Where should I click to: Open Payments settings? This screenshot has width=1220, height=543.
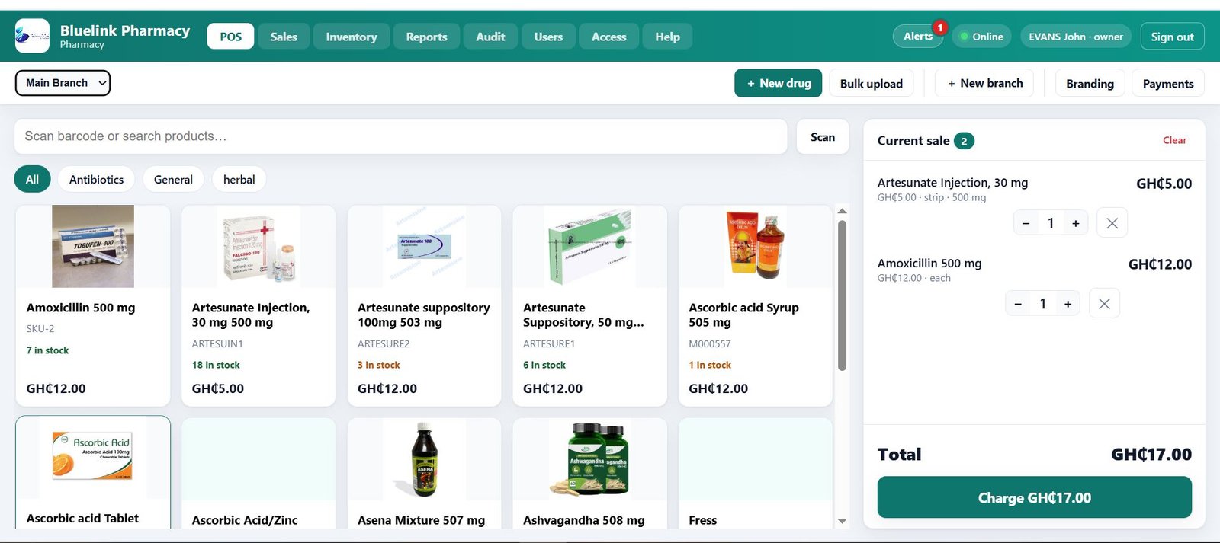click(1168, 84)
